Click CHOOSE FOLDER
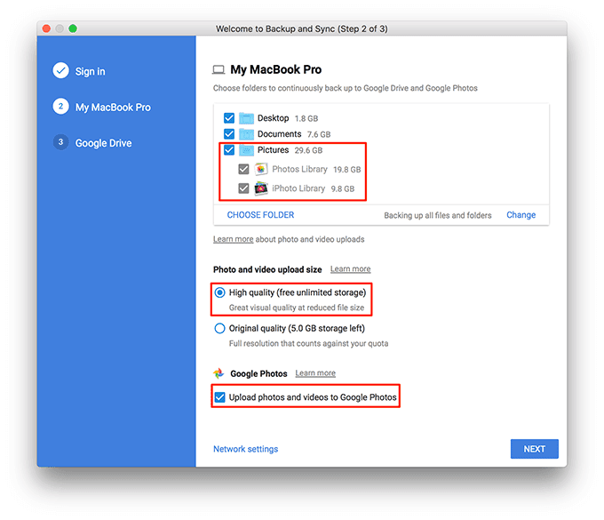Image resolution: width=604 pixels, height=520 pixels. 260,215
